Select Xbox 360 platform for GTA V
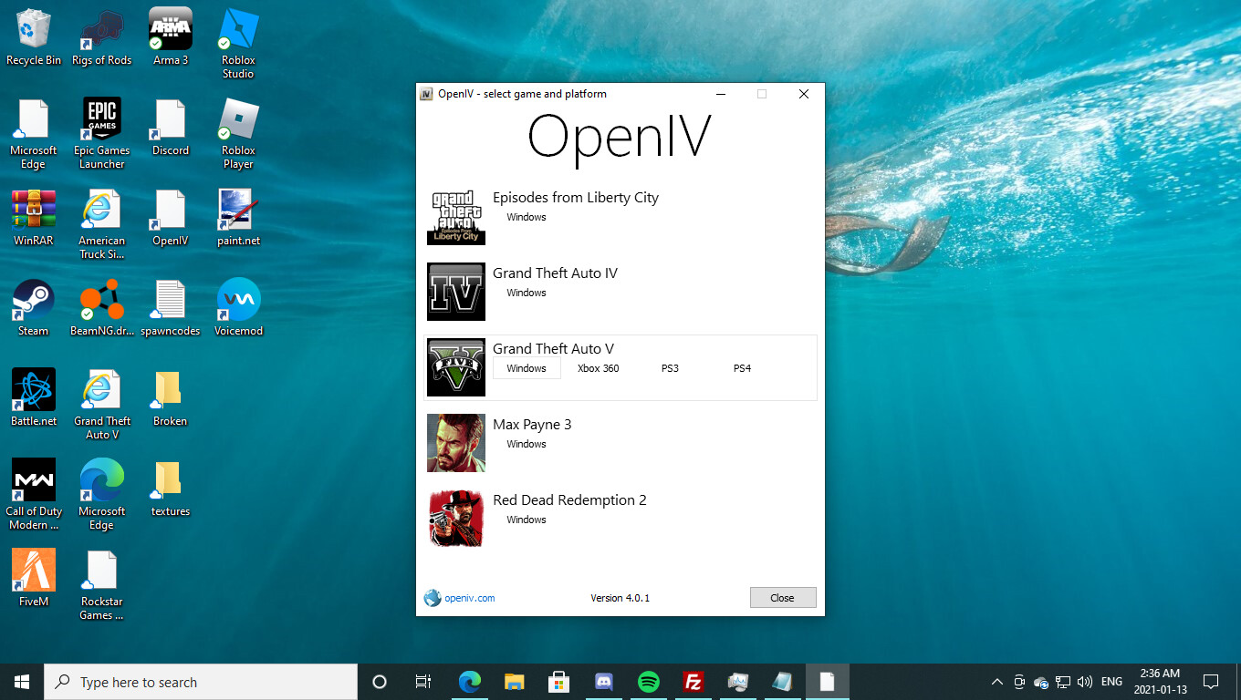1241x700 pixels. pyautogui.click(x=598, y=368)
